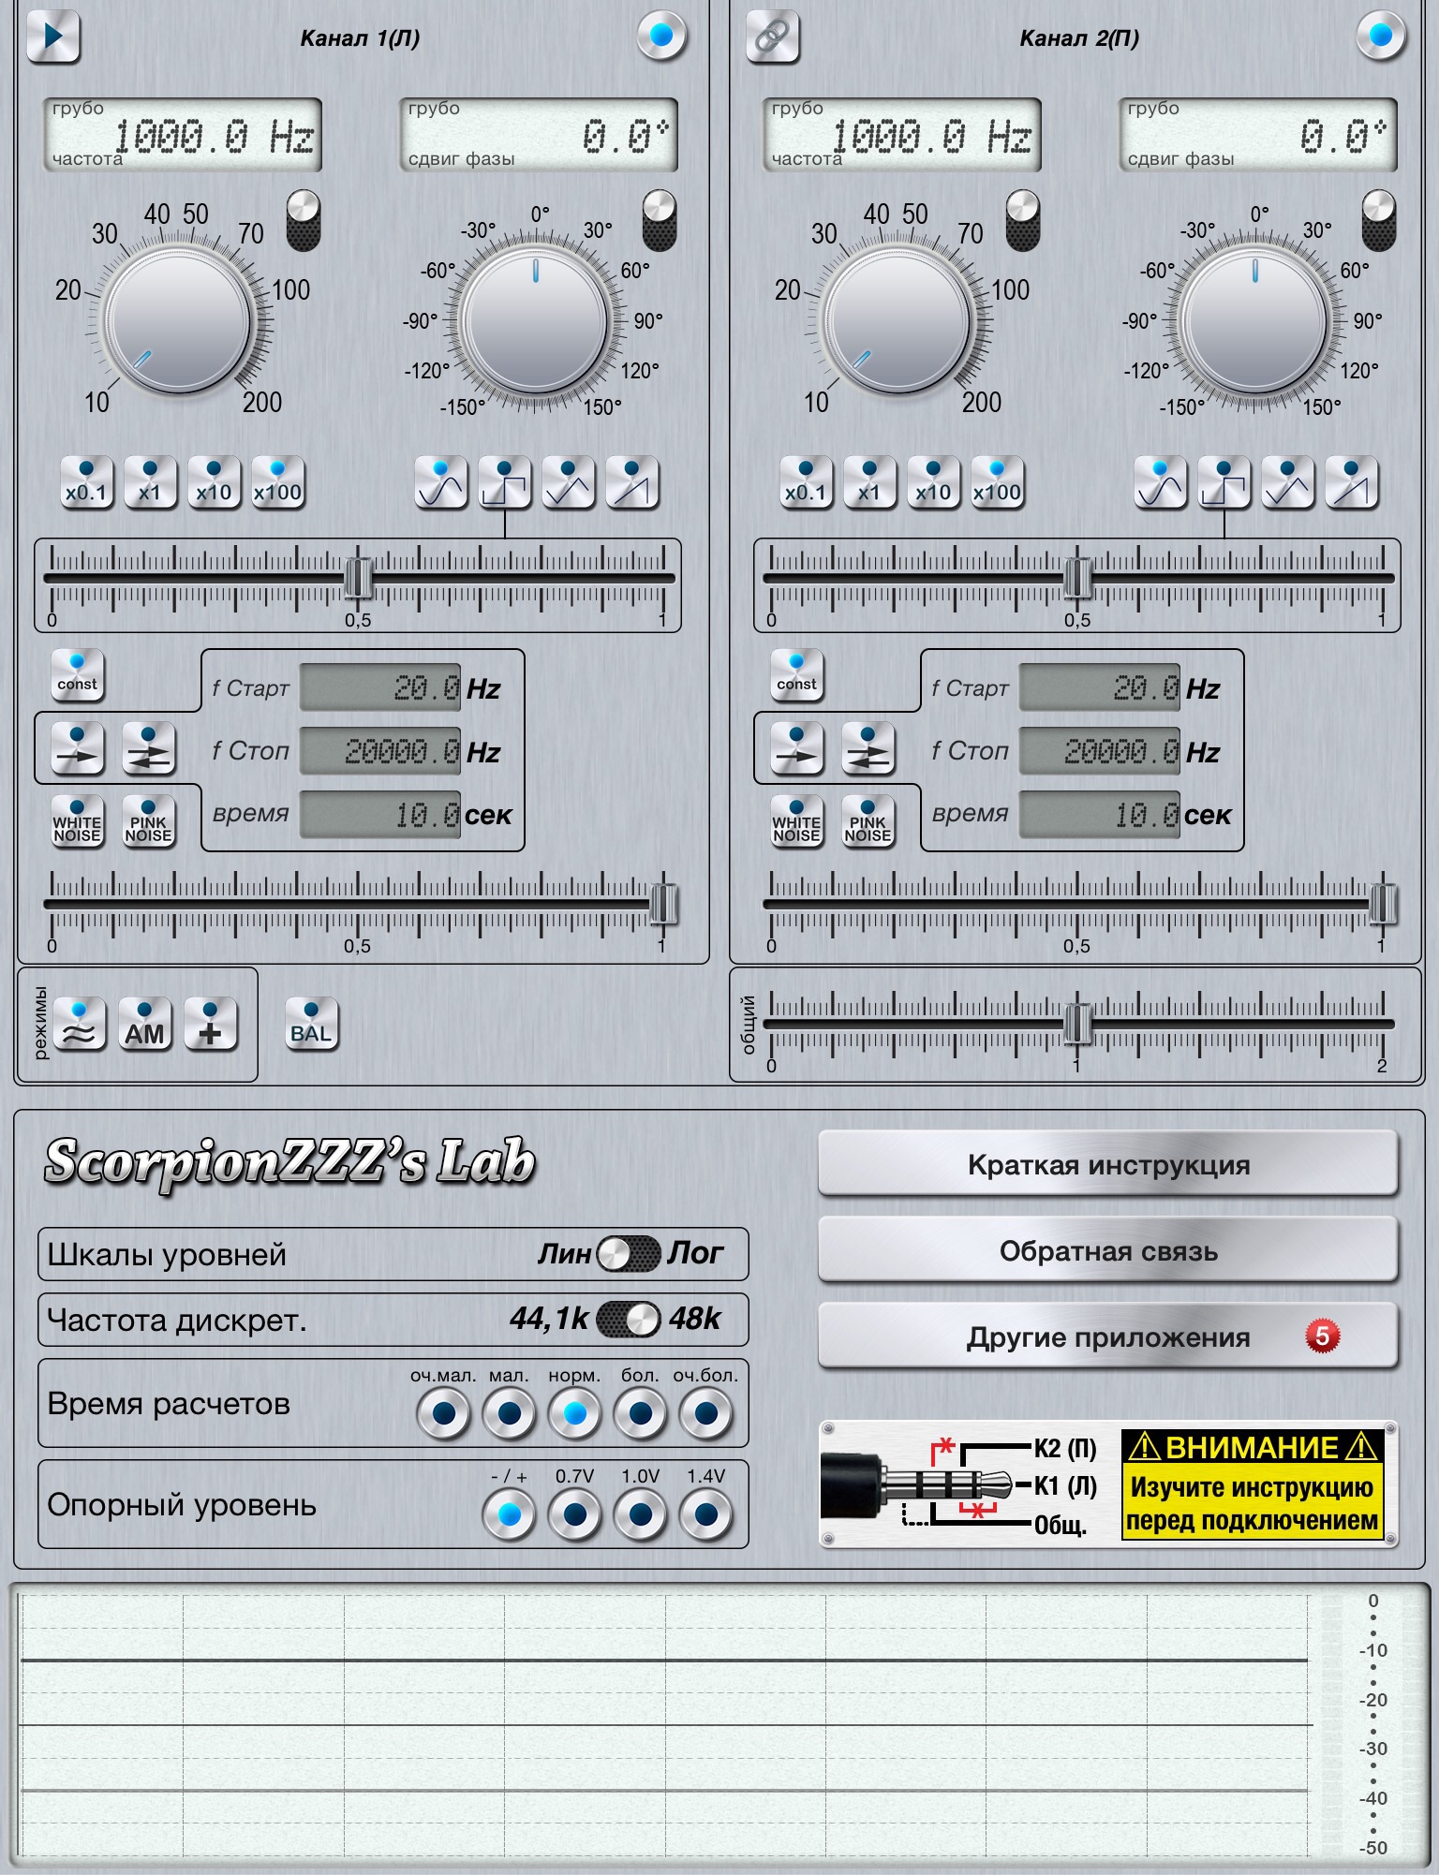This screenshot has width=1439, height=1875.
Task: Click the f Стоп field in Channel 1
Action: (380, 751)
